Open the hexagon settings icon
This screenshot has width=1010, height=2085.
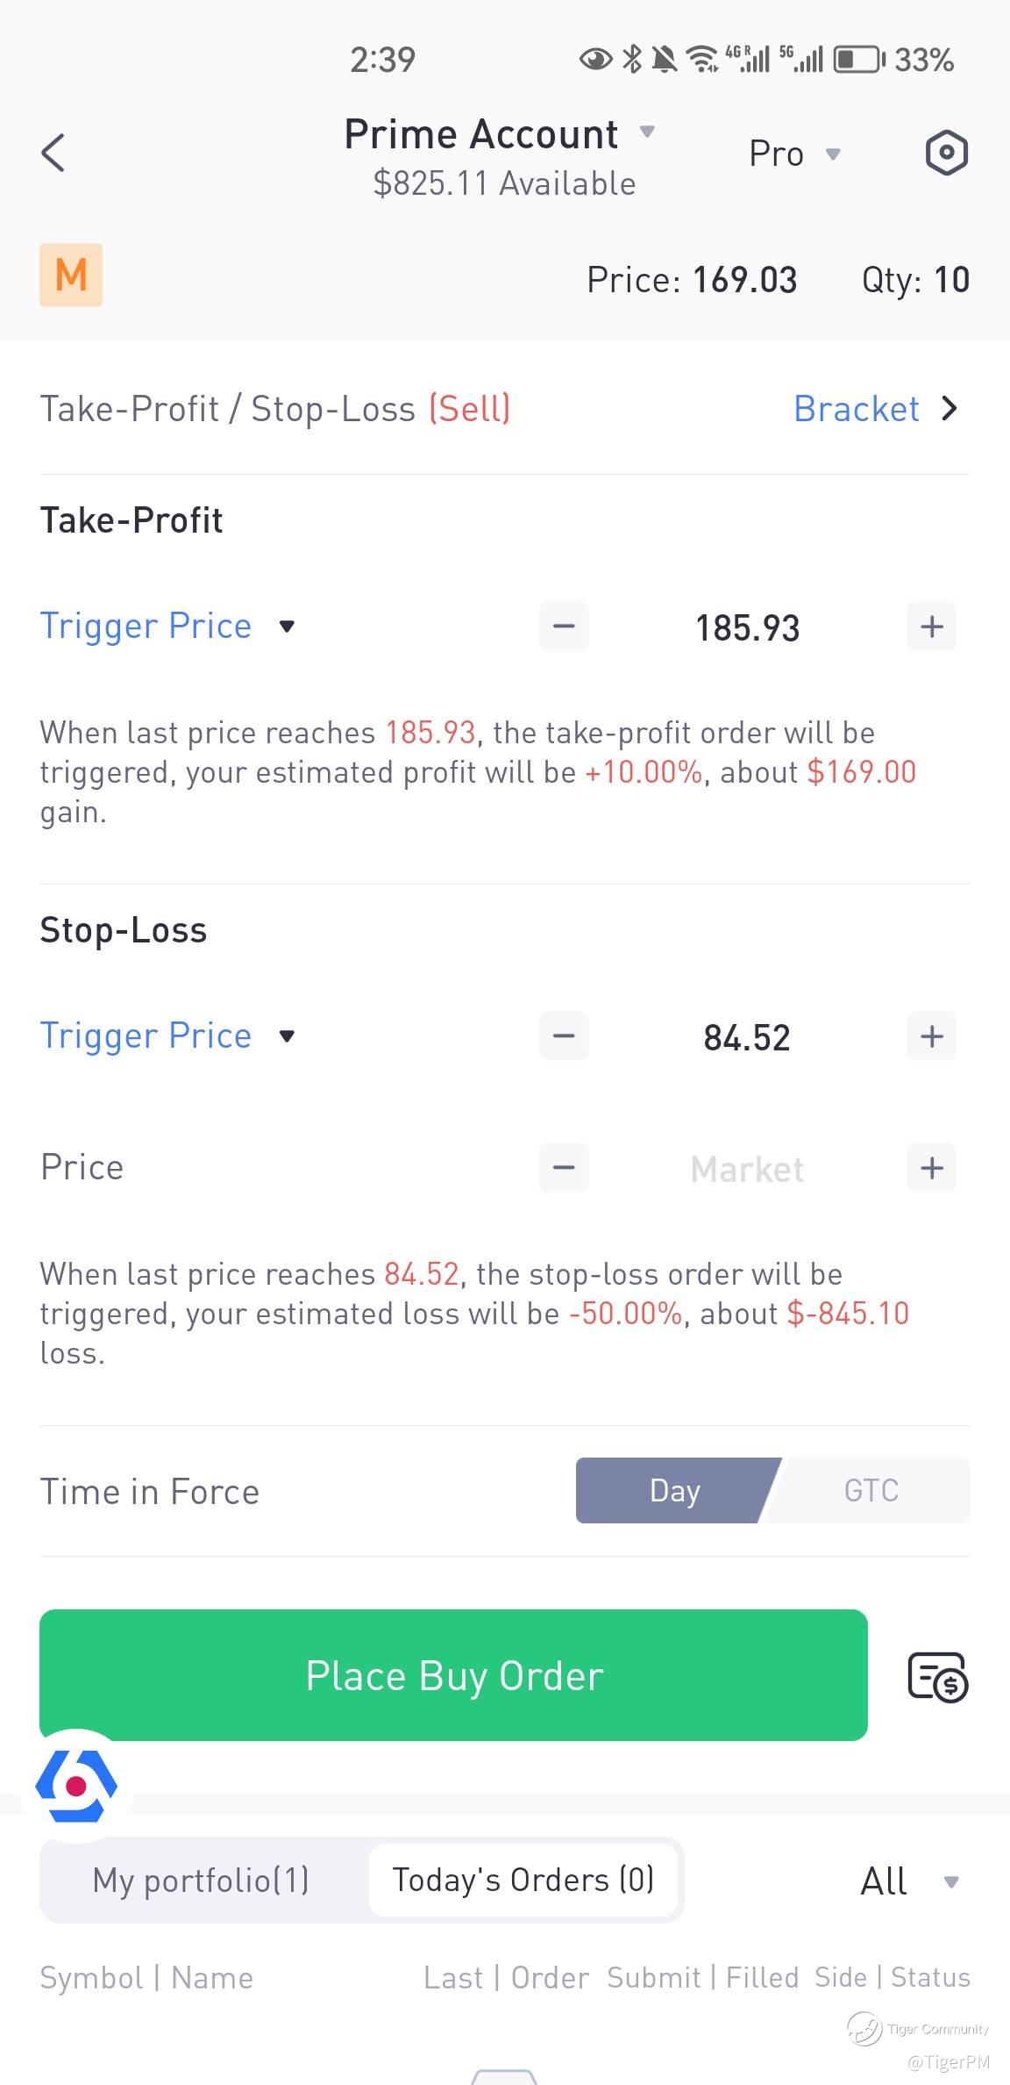tap(947, 154)
